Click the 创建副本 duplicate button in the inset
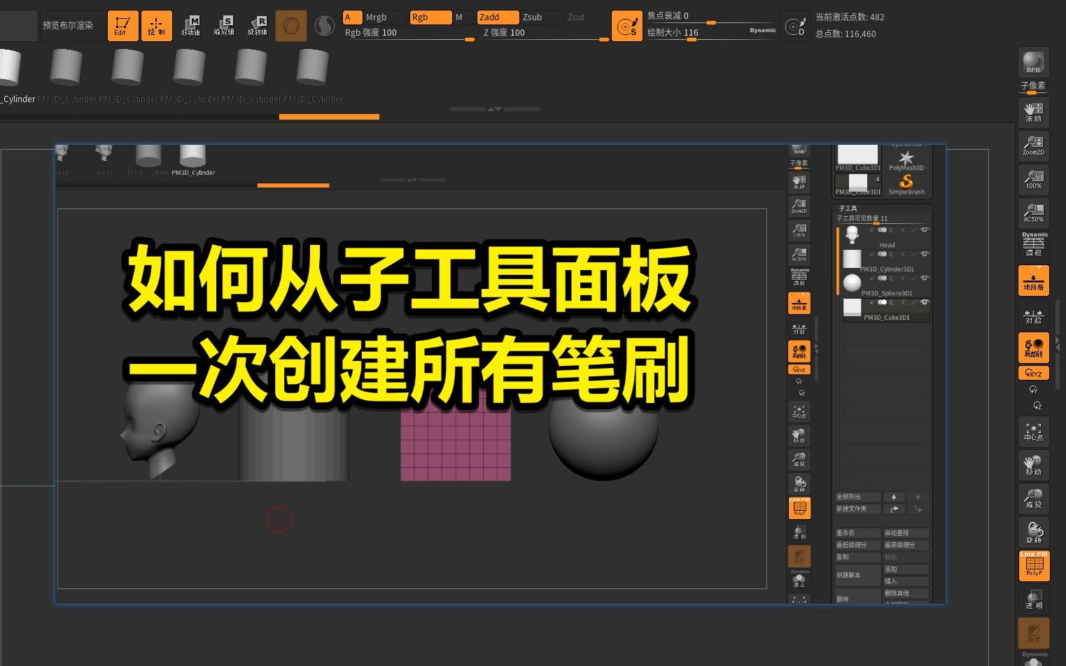The height and width of the screenshot is (666, 1066). 858,575
